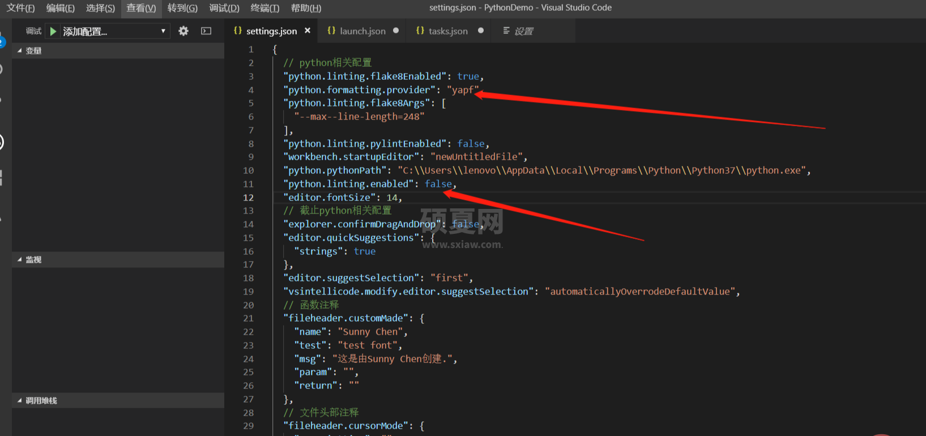Screen dimensions: 926x436
Task: Click the "--max--line-length=248" string
Action: pos(359,117)
